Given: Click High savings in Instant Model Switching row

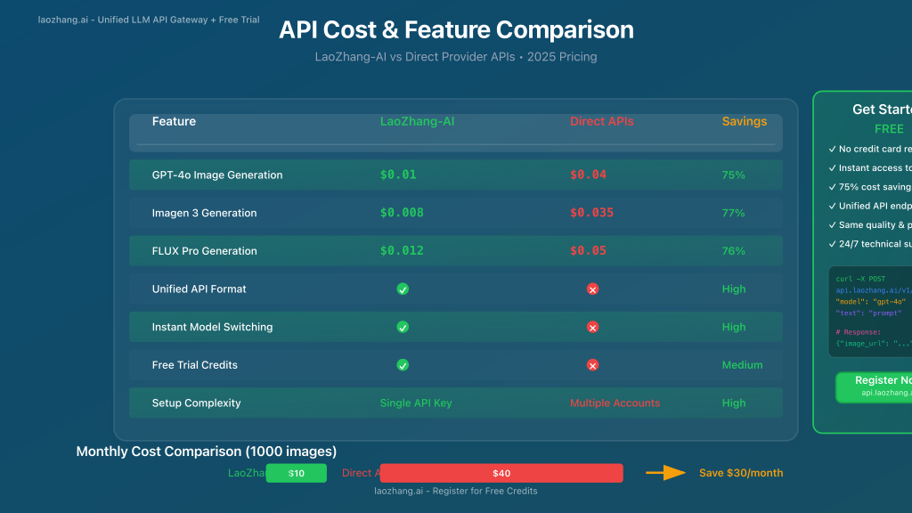Looking at the screenshot, I should click(x=734, y=327).
